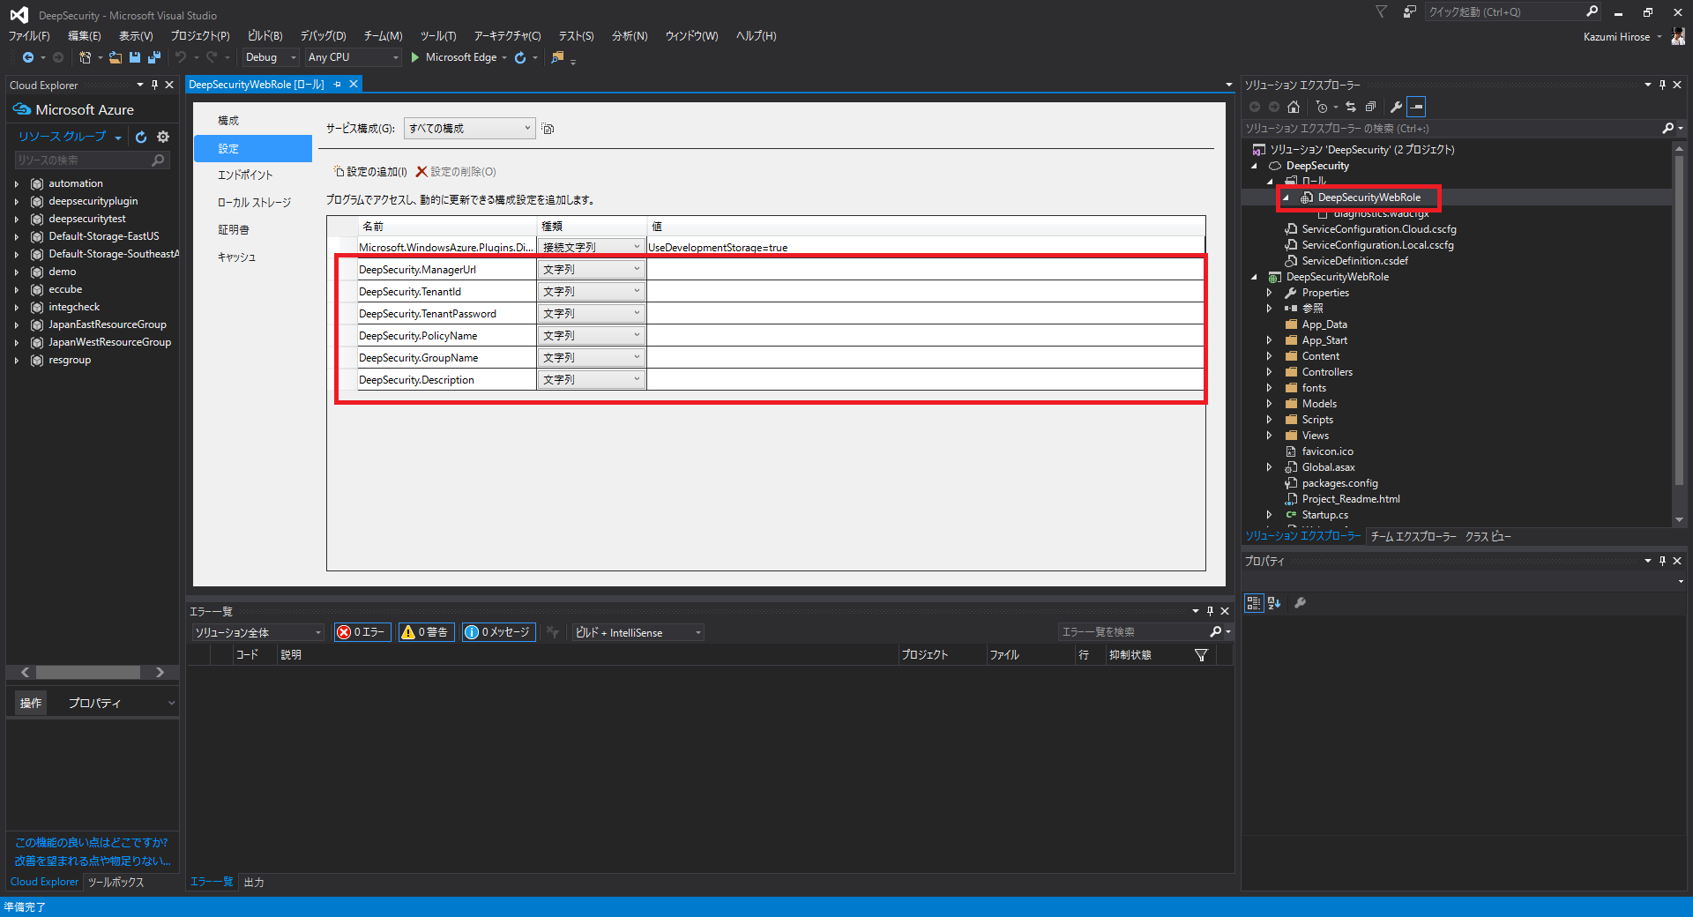
Task: Click the Save All icon
Action: 154,57
